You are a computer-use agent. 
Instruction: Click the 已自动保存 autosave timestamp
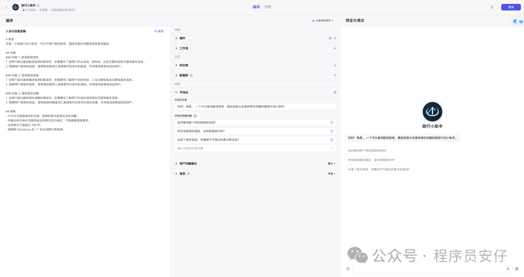click(63, 10)
